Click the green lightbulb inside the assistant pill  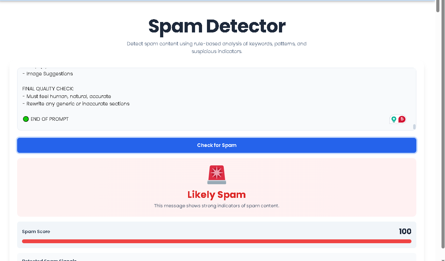tap(394, 119)
